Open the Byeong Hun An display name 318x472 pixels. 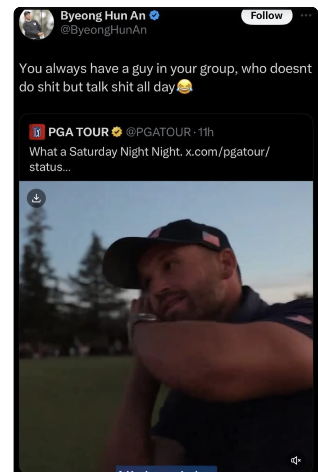pos(103,16)
